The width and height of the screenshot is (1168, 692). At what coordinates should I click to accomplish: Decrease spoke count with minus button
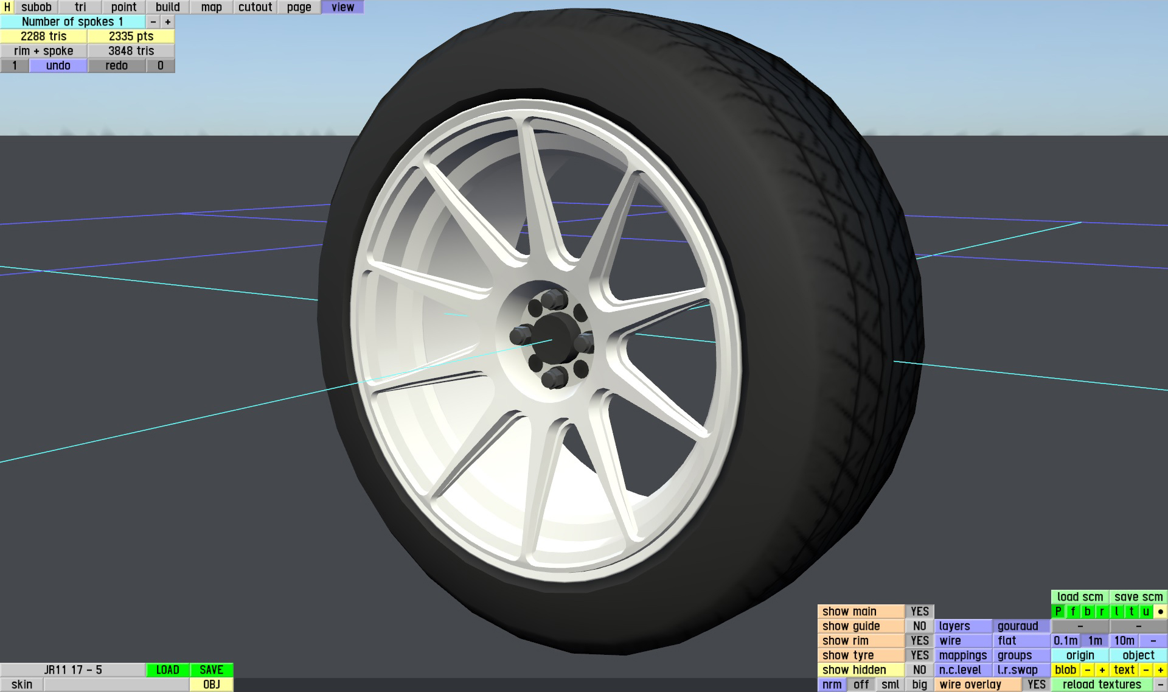coord(153,22)
